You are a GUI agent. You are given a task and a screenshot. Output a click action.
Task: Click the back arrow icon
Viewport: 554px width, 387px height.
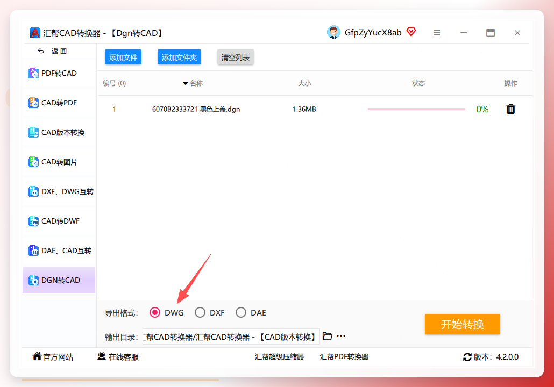click(41, 51)
